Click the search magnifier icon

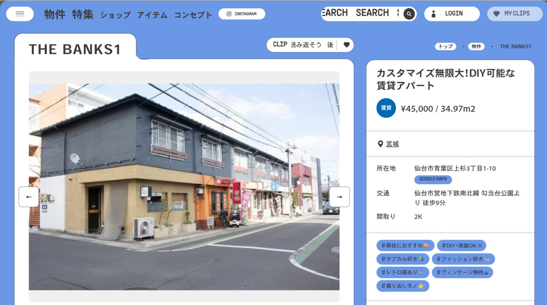[x=409, y=14]
